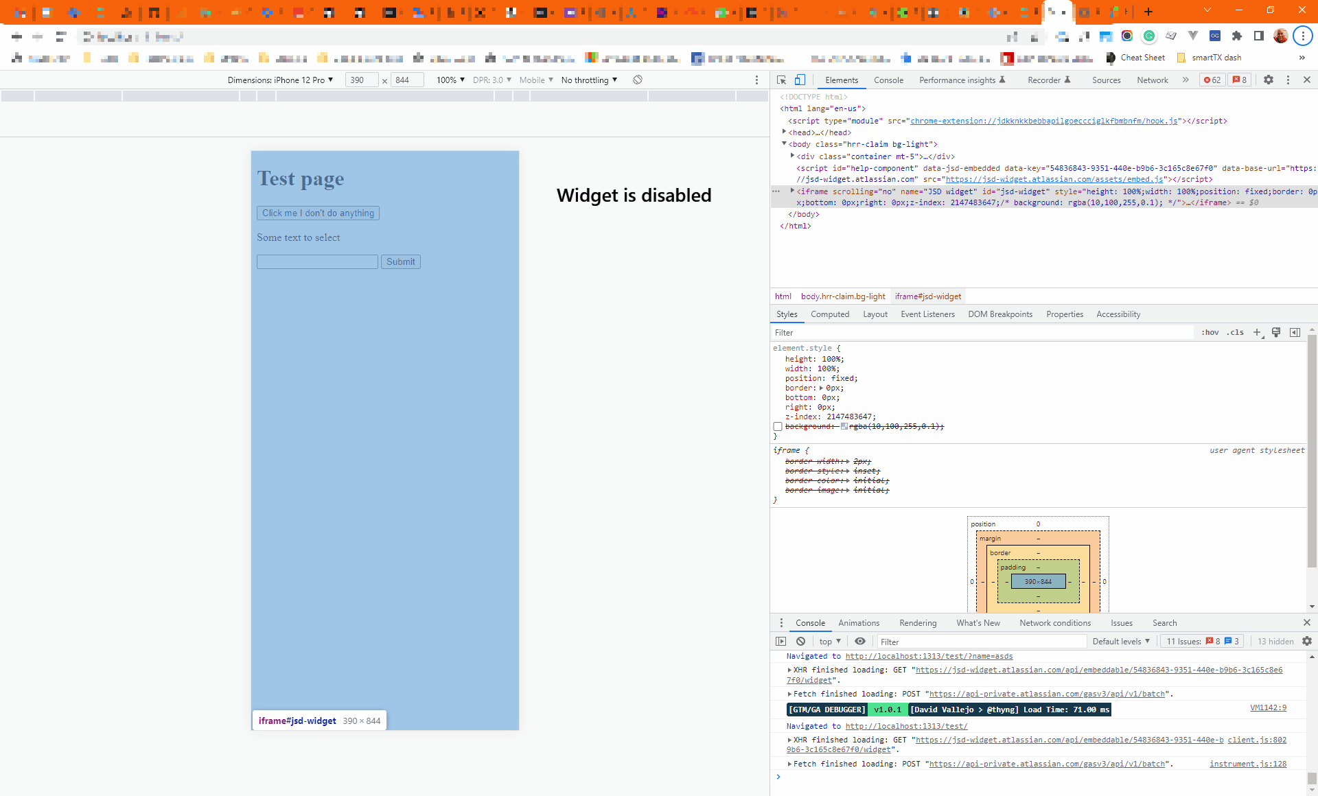Collapse the body element node

tap(784, 144)
